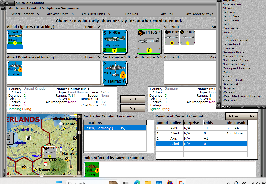
Task: Select Skagerrak in the locations list
Action: click(231, 84)
